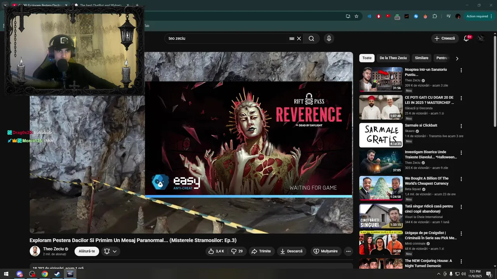Download the video with Descarcă
Screen dimensions: 497x279
pos(291,251)
